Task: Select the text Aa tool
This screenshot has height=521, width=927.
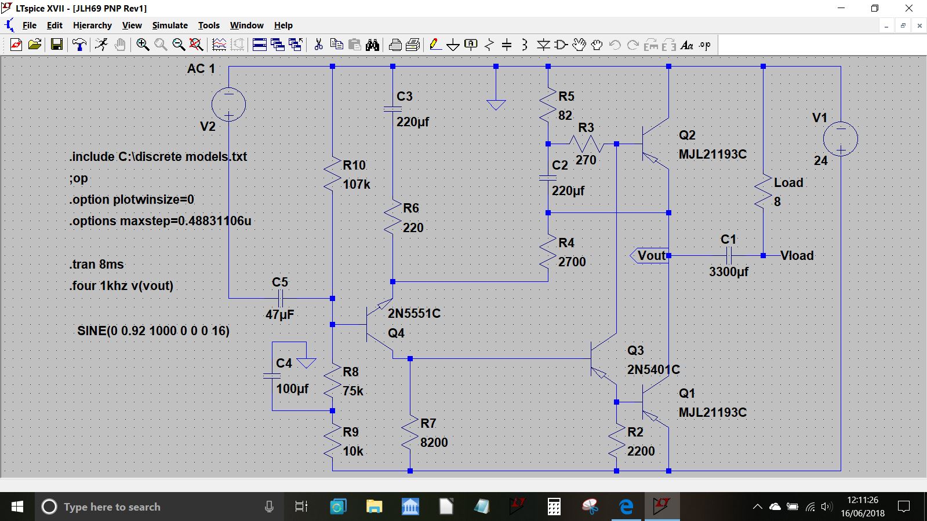Action: click(x=687, y=45)
